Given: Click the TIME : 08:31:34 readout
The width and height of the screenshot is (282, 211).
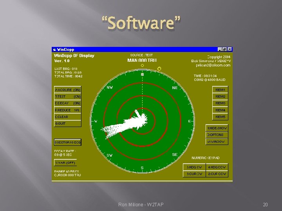Looking at the screenshot, I should (x=205, y=76).
